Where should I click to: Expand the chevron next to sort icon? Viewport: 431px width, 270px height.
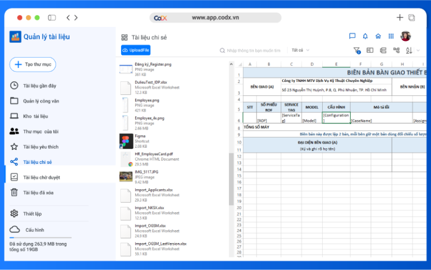[418, 51]
